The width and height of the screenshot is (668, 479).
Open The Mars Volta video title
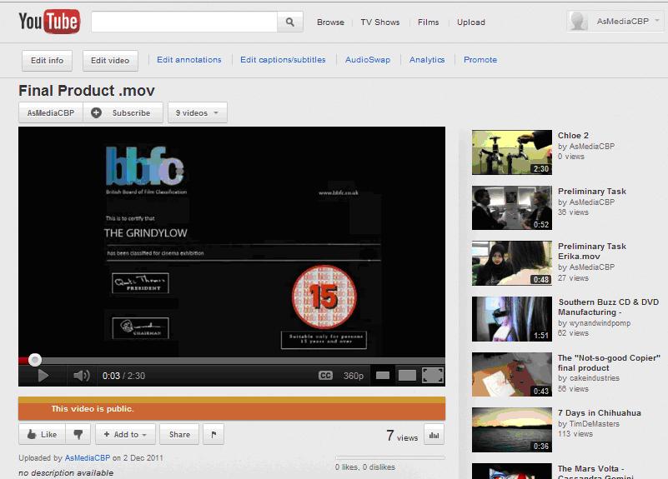coord(595,472)
